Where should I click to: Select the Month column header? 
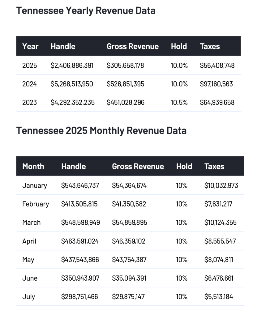coord(33,166)
